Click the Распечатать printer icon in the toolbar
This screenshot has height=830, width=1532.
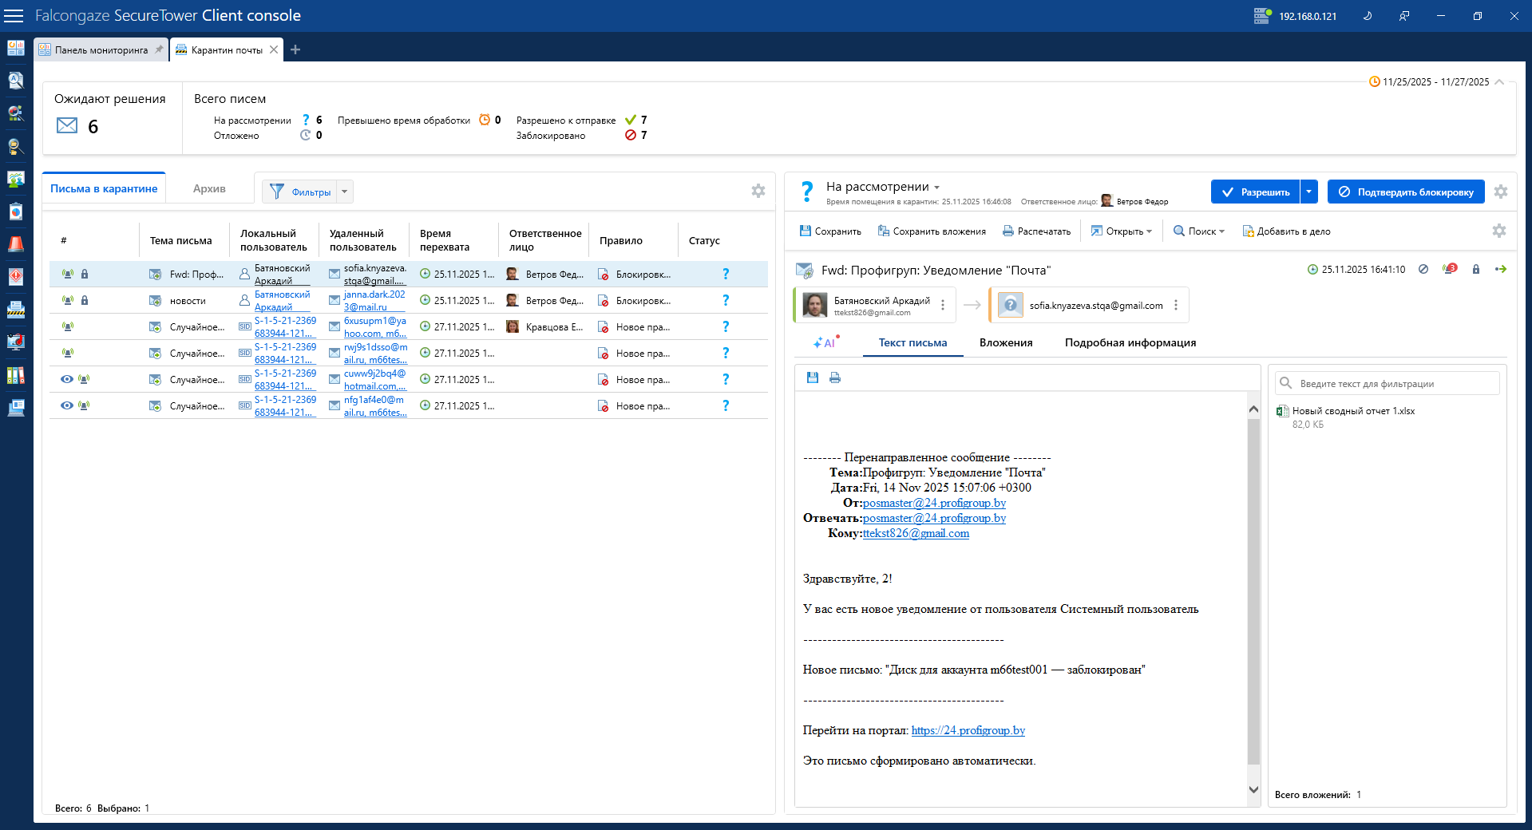[1008, 231]
